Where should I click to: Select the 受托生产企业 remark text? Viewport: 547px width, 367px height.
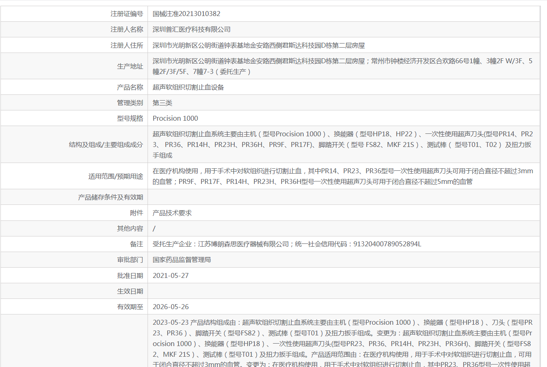[x=287, y=244]
